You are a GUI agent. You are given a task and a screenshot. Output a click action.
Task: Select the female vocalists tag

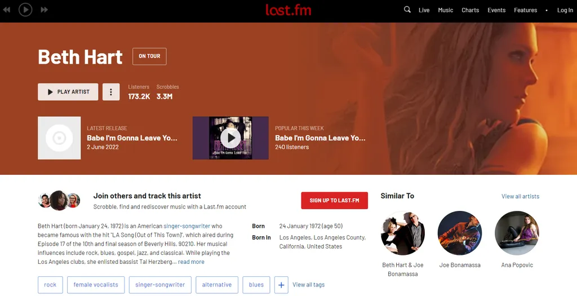(96, 285)
